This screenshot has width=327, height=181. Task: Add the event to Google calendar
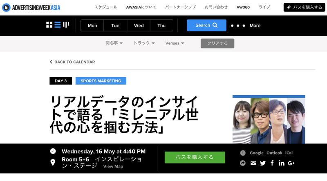coord(257,153)
